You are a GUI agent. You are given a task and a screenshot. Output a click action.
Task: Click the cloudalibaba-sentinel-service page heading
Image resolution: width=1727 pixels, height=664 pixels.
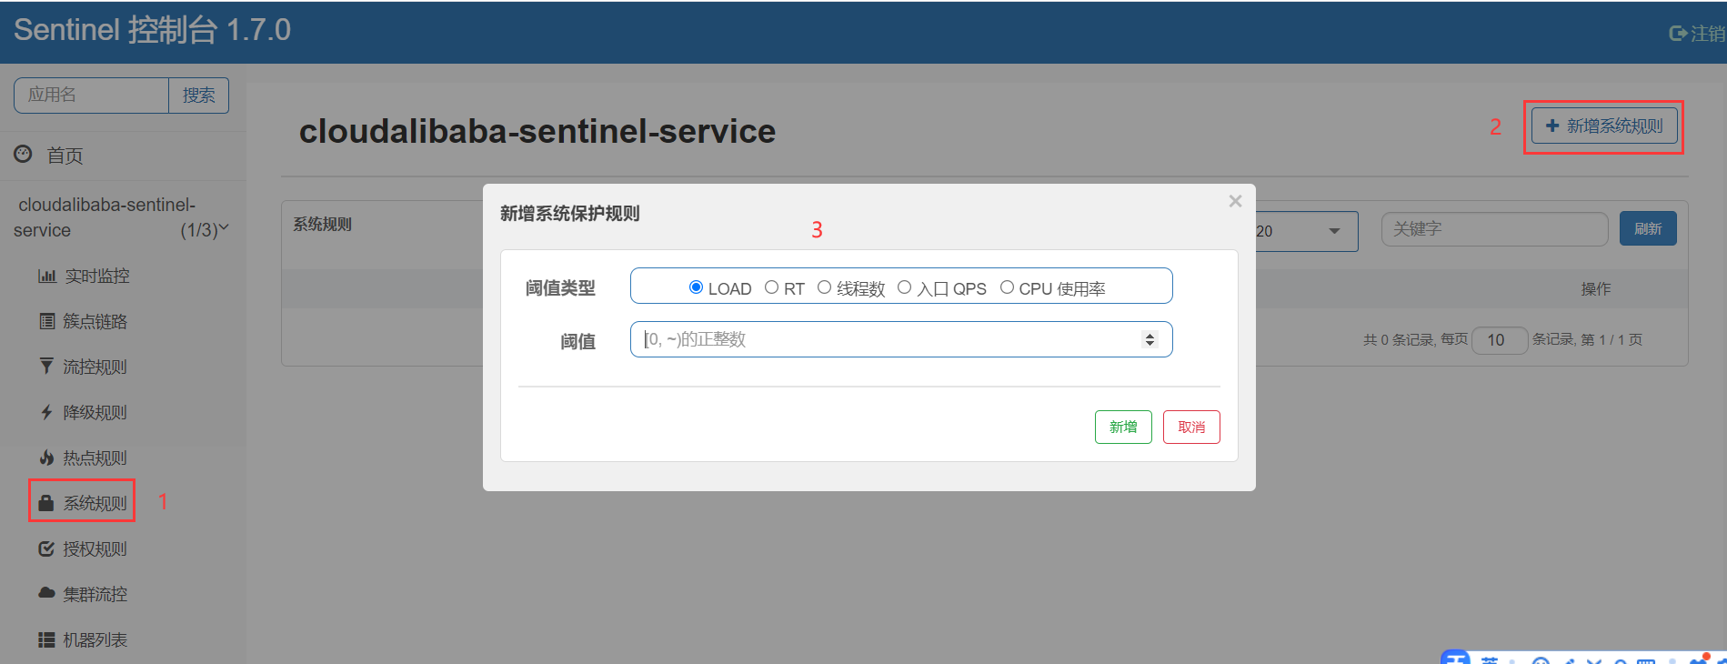pos(537,131)
